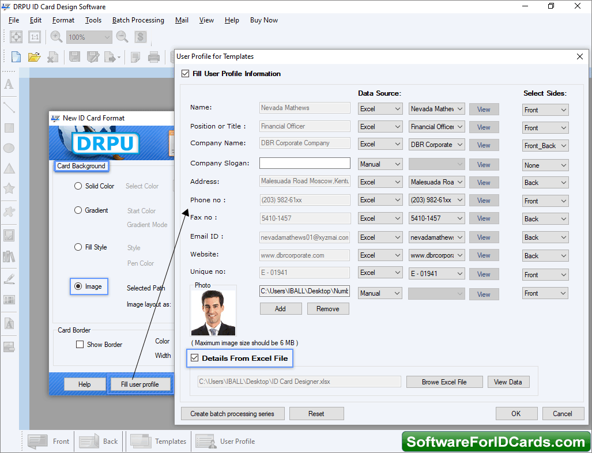Select the Image radio button

point(78,286)
